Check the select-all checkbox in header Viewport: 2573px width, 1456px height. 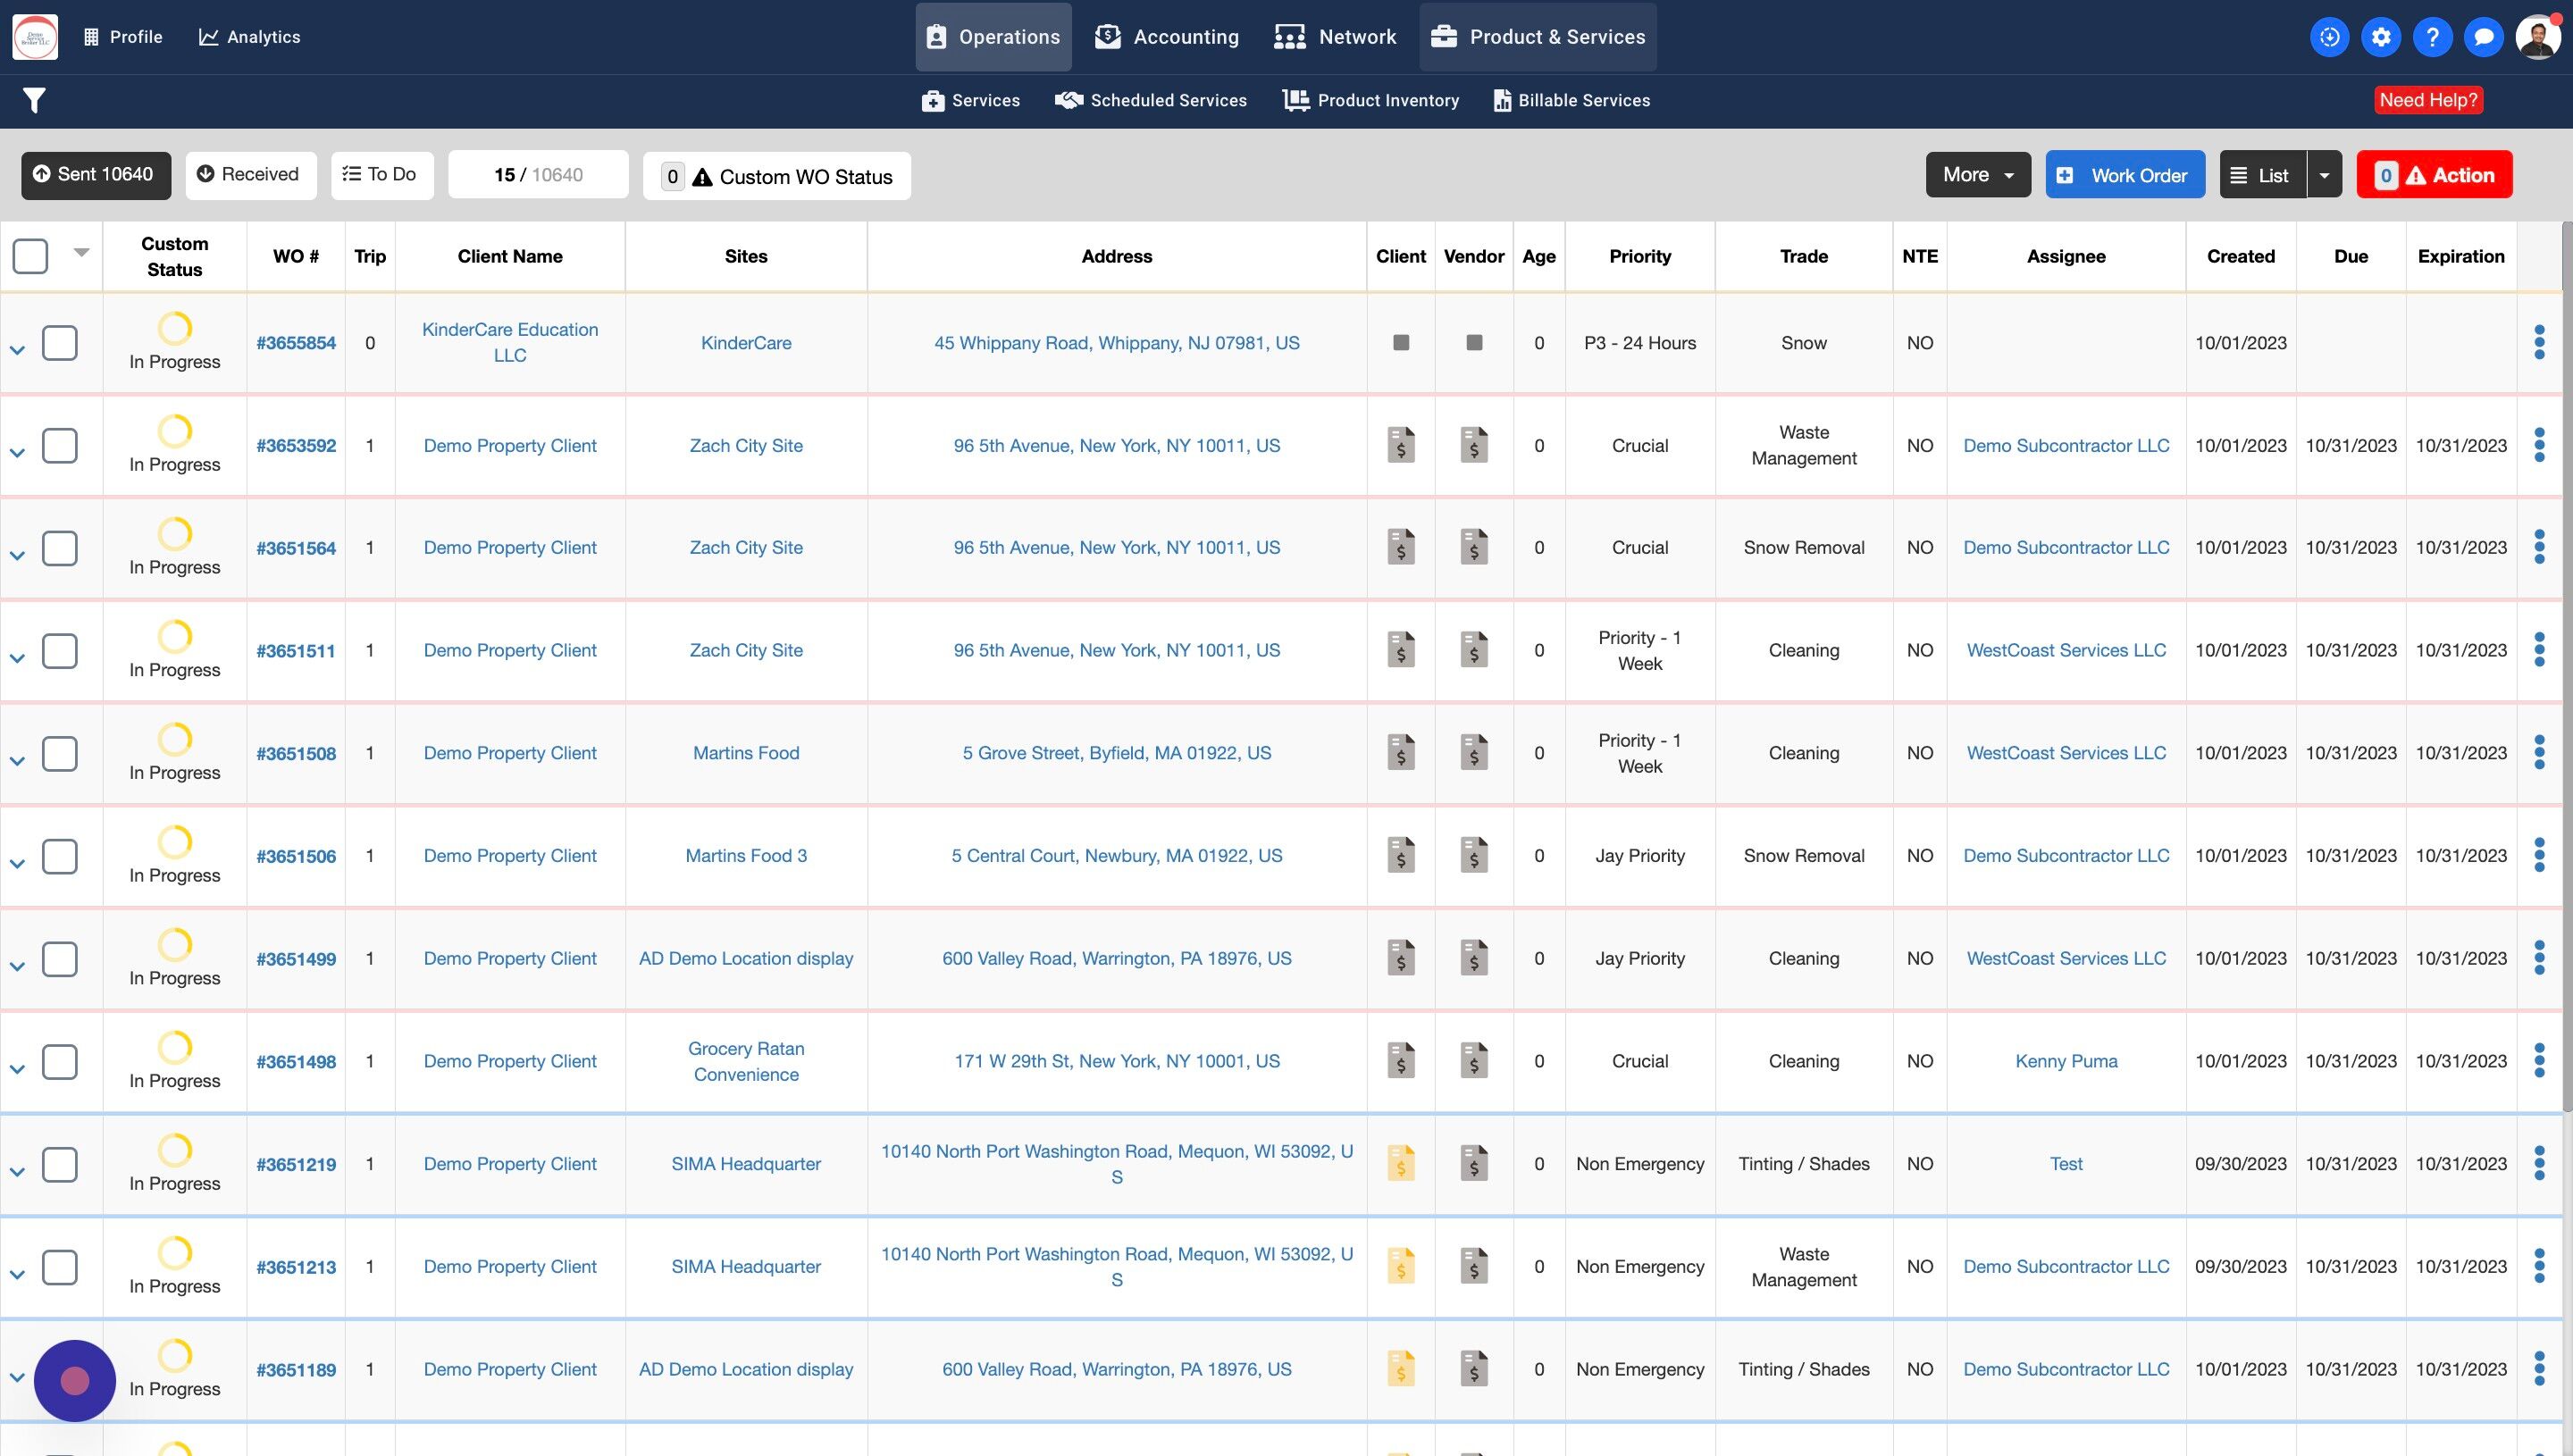[x=30, y=256]
